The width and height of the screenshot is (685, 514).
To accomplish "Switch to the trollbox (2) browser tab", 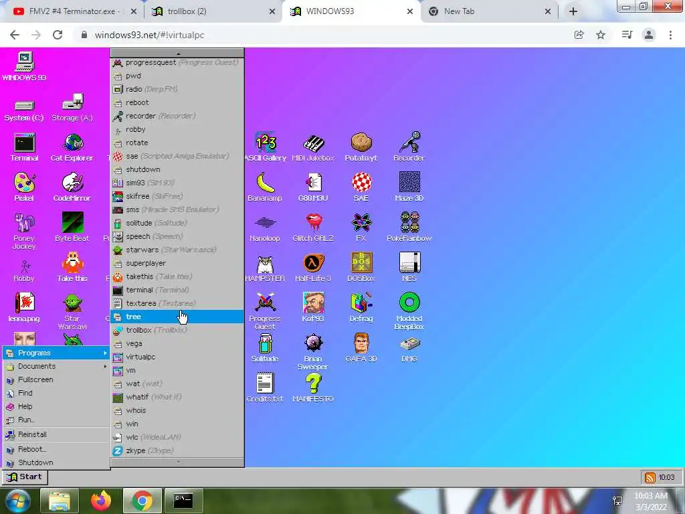I will [214, 11].
